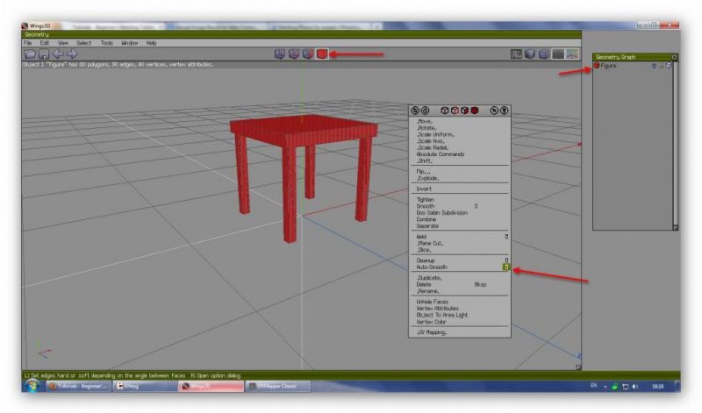Image resolution: width=702 pixels, height=413 pixels.
Task: Open Cleanup option box in context menu
Action: [x=506, y=260]
